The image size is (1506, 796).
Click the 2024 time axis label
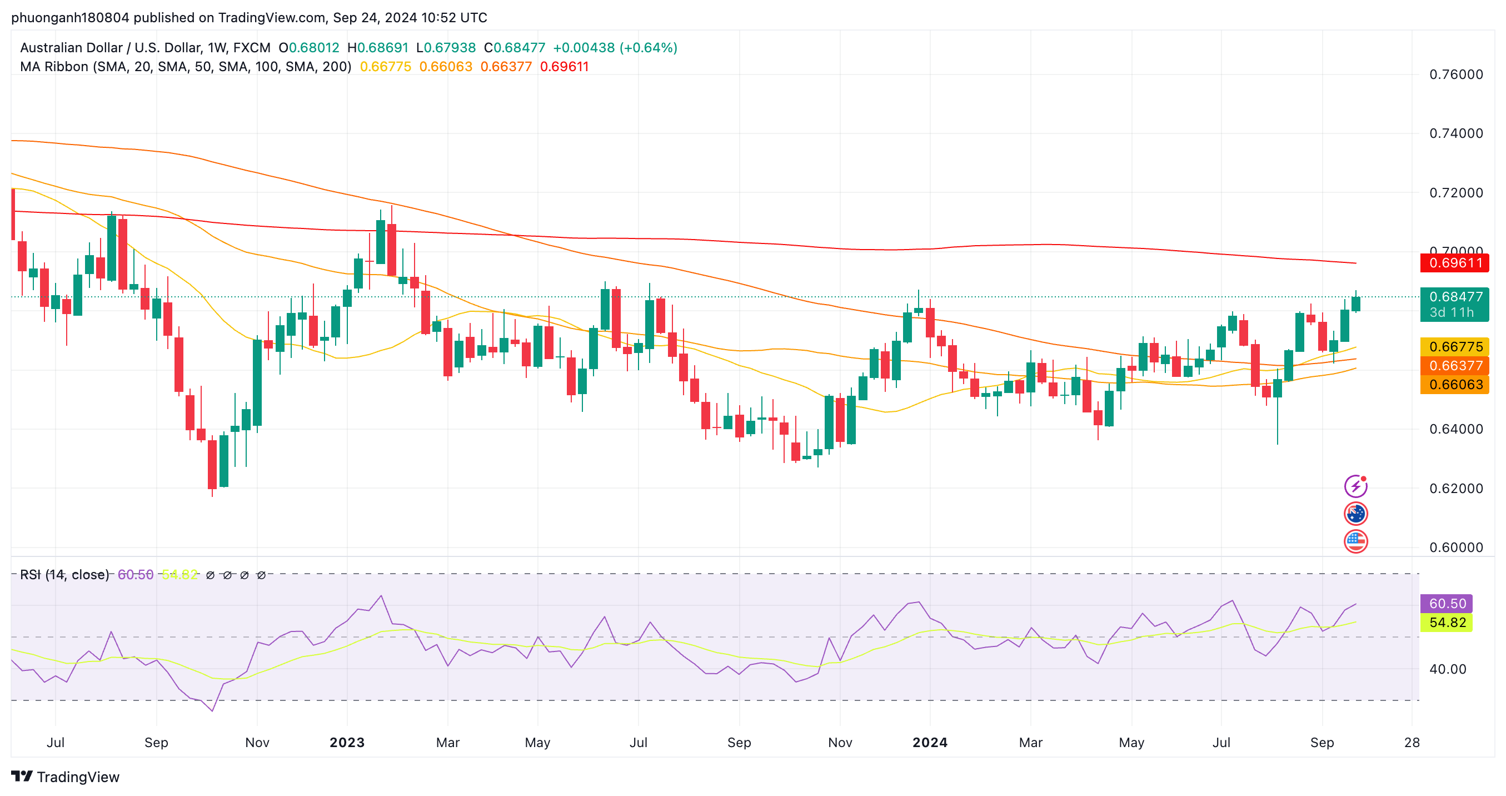coord(930,743)
